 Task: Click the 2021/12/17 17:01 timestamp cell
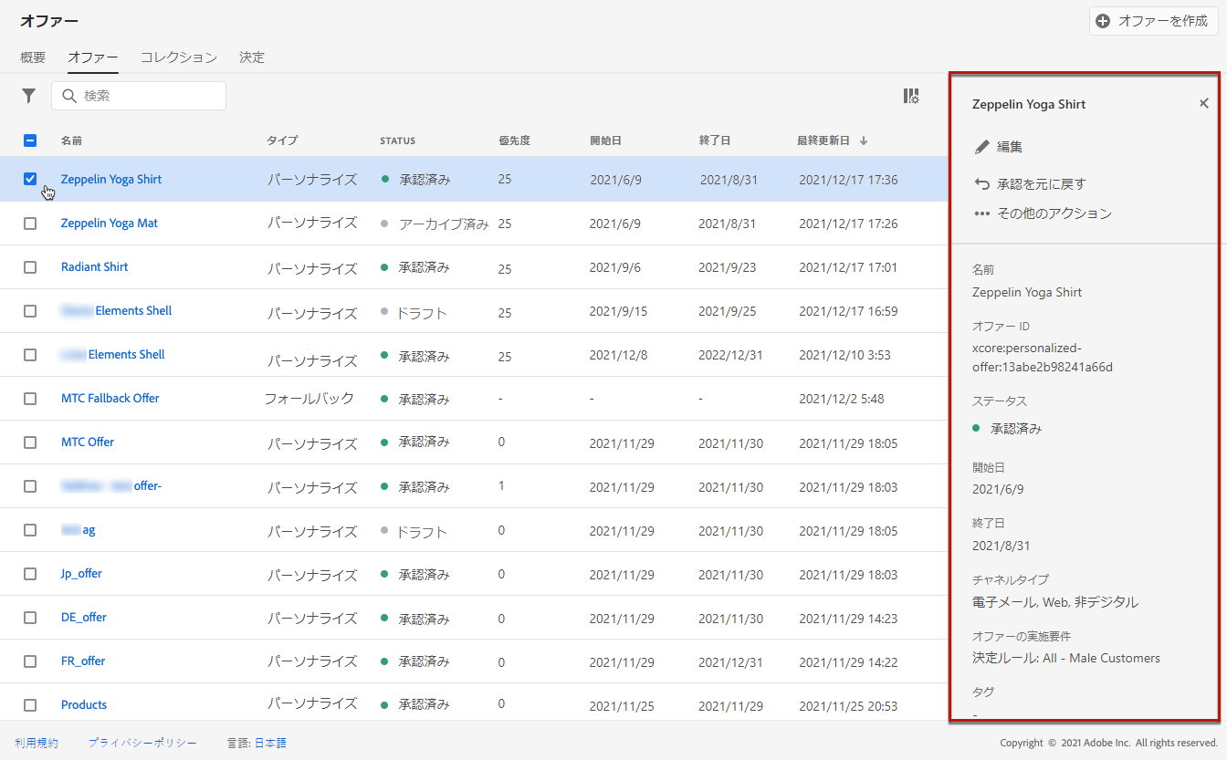pos(848,267)
